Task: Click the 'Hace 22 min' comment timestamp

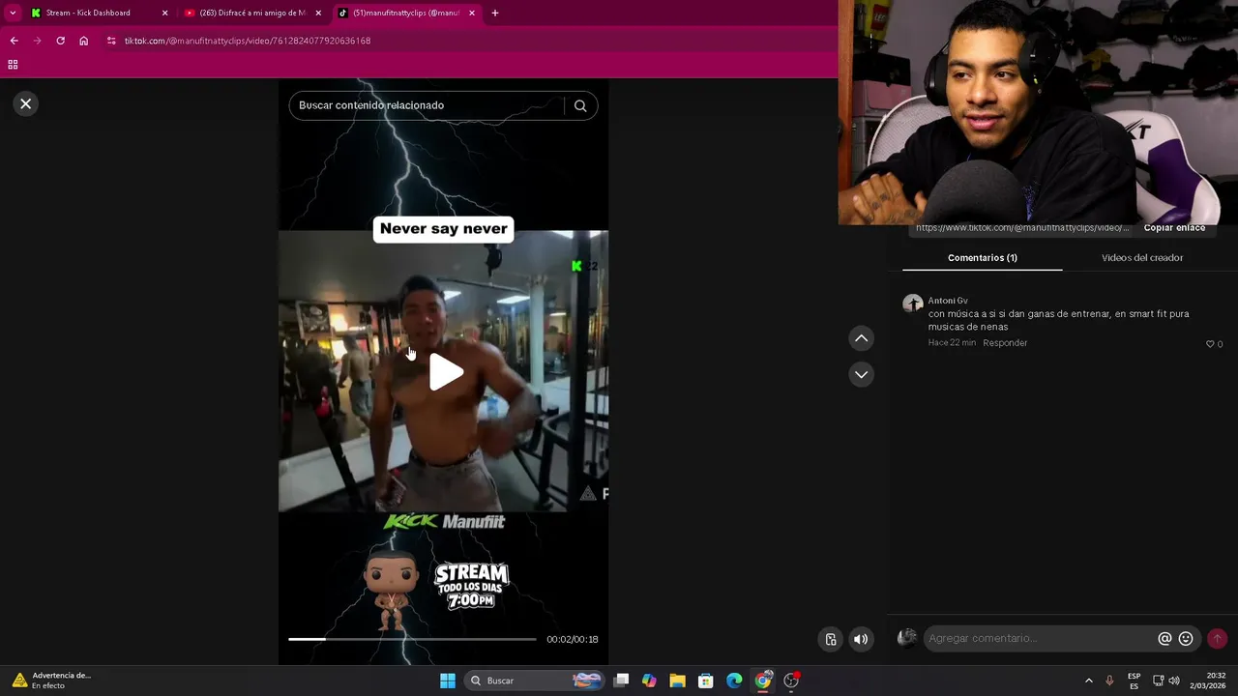Action: tap(952, 343)
